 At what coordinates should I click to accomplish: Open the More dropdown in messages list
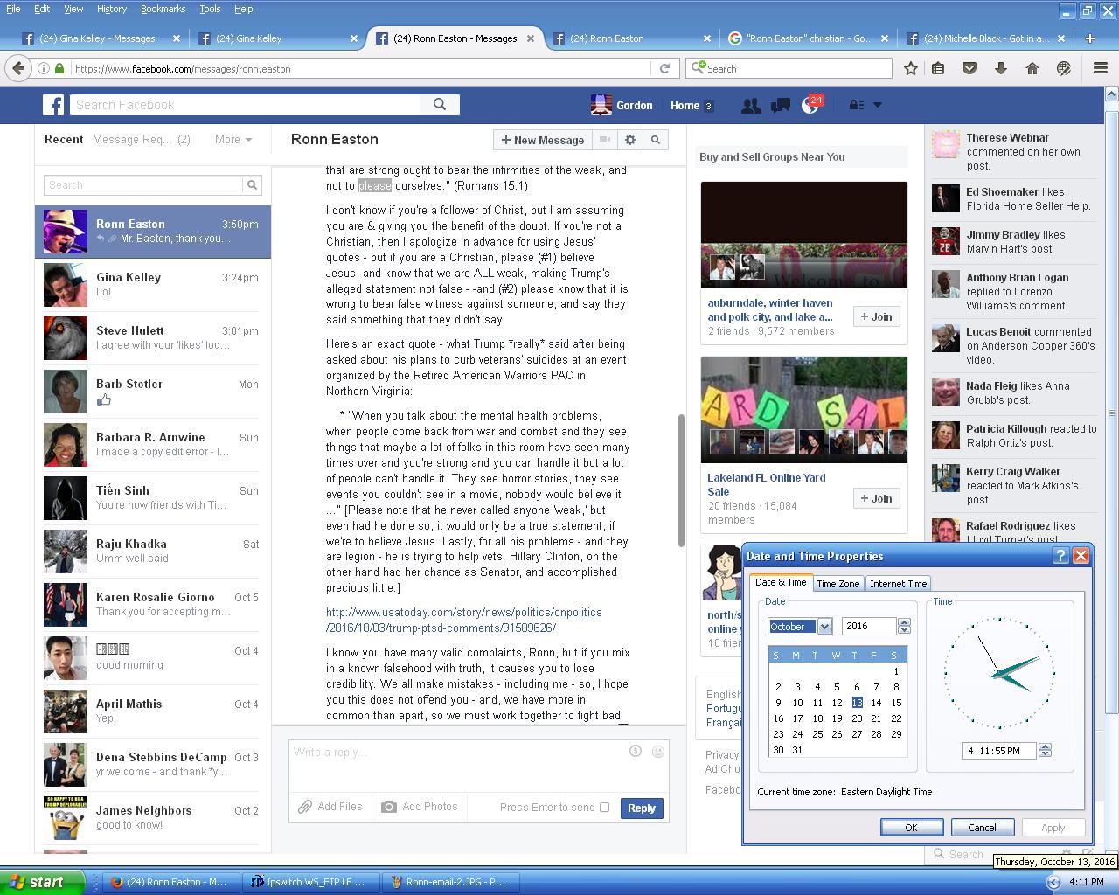pyautogui.click(x=233, y=139)
